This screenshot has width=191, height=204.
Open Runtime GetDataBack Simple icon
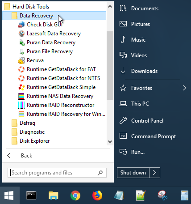(21, 87)
